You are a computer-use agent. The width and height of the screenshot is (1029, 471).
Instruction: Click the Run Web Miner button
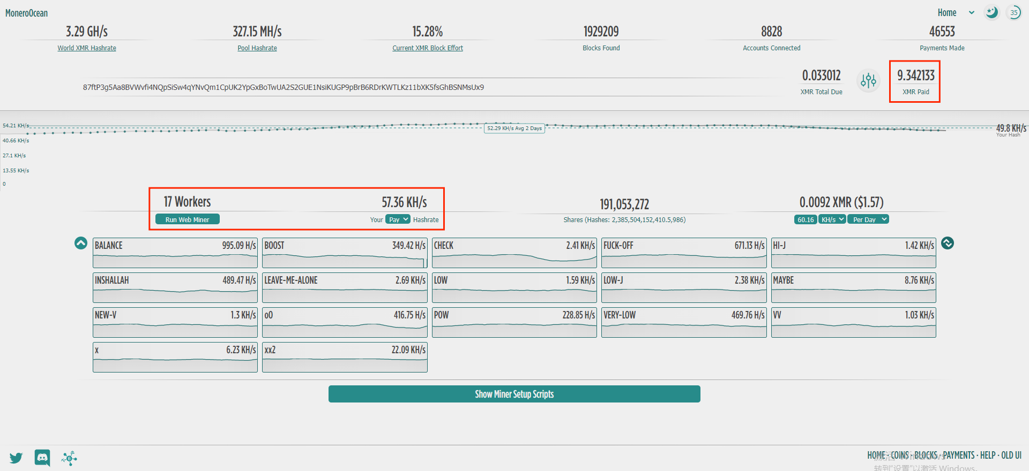187,219
